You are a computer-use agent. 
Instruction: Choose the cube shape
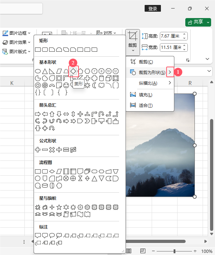[x=109, y=78]
